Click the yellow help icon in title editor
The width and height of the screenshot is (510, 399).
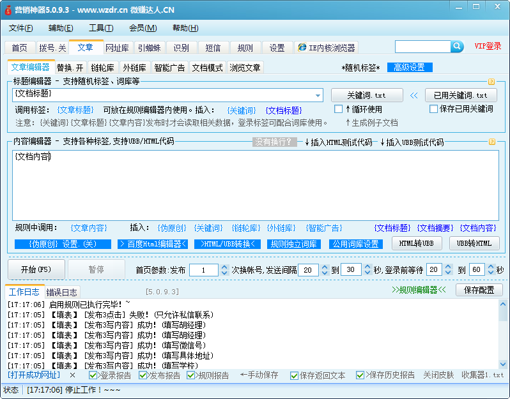click(491, 82)
